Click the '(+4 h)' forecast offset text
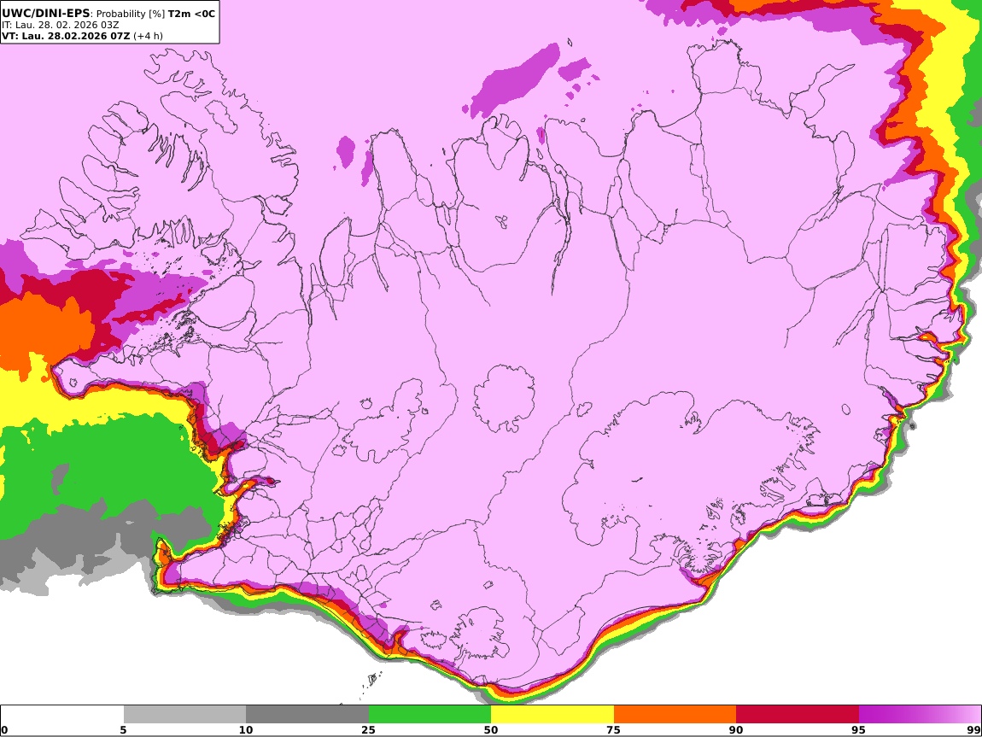Screen dimensions: 982x737 click(148, 36)
